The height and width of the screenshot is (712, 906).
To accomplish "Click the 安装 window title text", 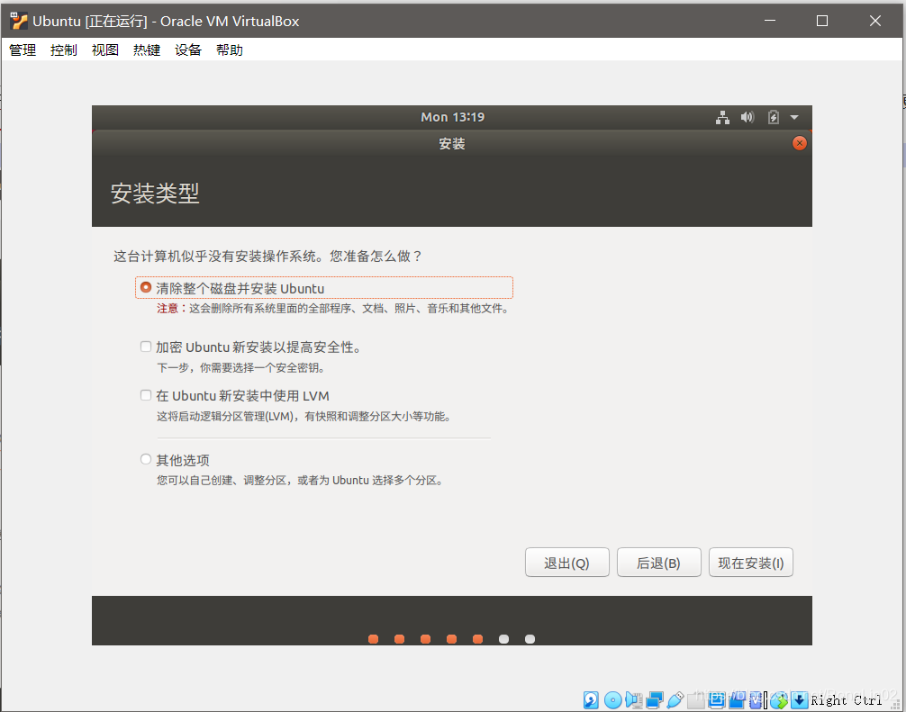I will tap(452, 144).
